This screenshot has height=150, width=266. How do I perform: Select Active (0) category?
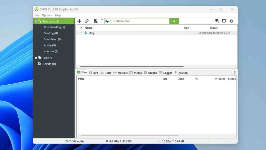click(50, 45)
